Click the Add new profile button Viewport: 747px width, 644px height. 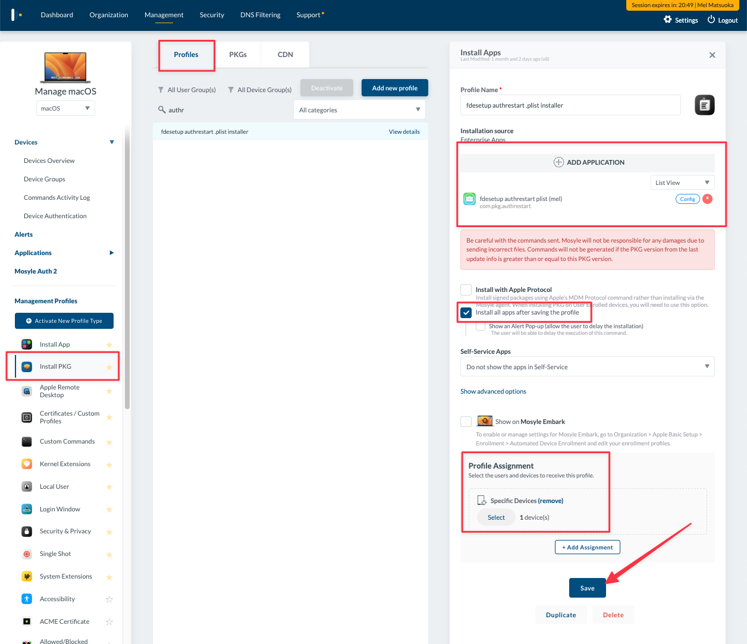[395, 88]
